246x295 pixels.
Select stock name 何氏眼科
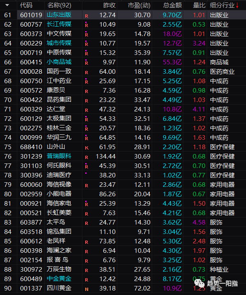click(59, 166)
